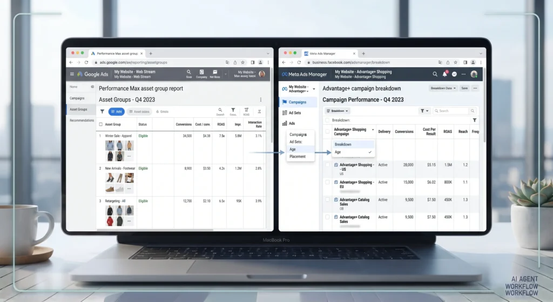This screenshot has width=553, height=302.
Task: Open the notifications bell in Meta Ads Manager
Action: (x=445, y=73)
